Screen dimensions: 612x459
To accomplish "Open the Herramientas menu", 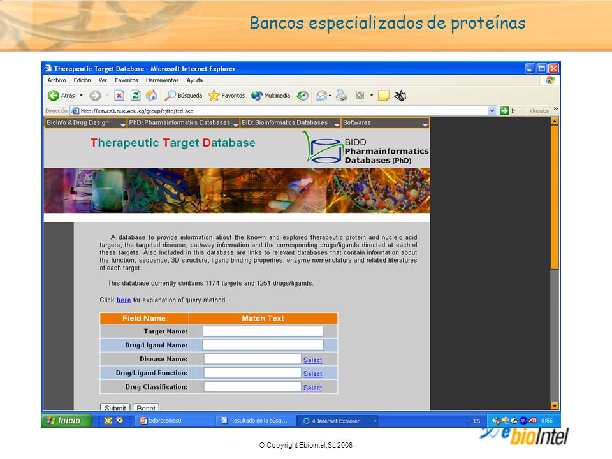I will click(162, 80).
